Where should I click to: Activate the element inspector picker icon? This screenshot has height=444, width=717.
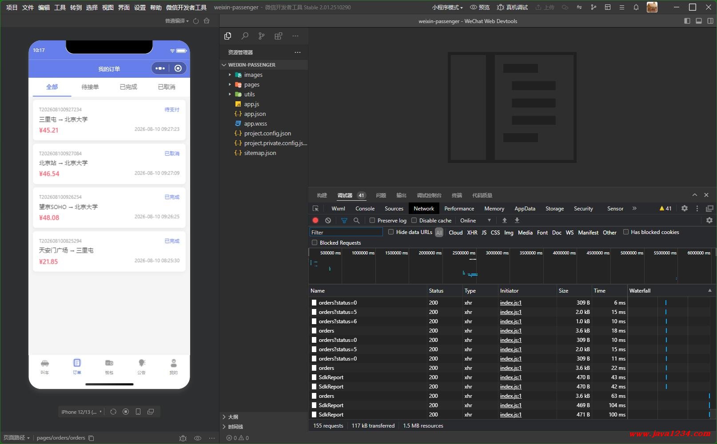(316, 208)
